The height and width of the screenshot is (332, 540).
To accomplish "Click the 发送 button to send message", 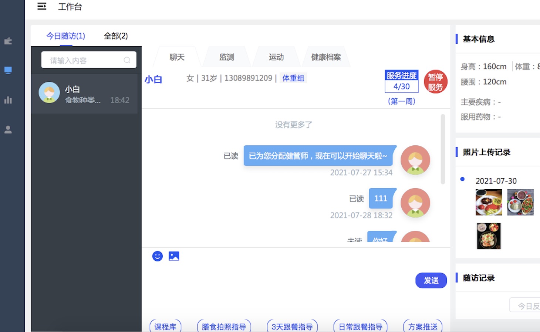I will pyautogui.click(x=431, y=281).
